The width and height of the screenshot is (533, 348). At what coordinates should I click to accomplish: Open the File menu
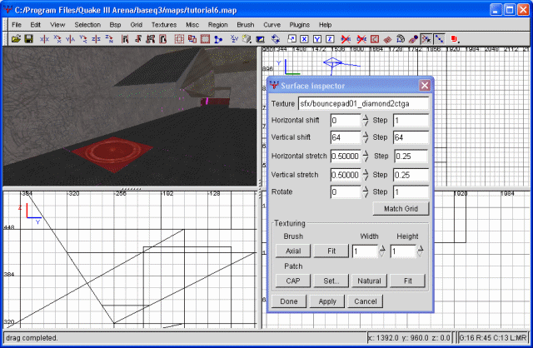17,25
